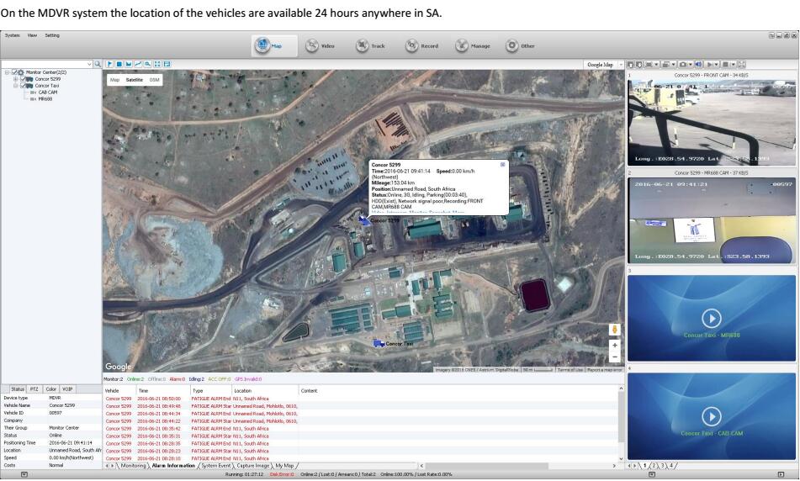Click the video toolbar fullscreen icon
Screen dimensions: 800x481
(742, 64)
